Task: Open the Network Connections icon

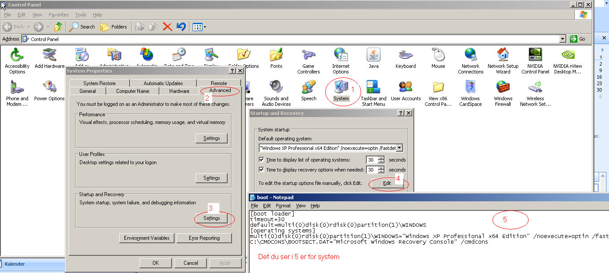Action: click(x=471, y=61)
